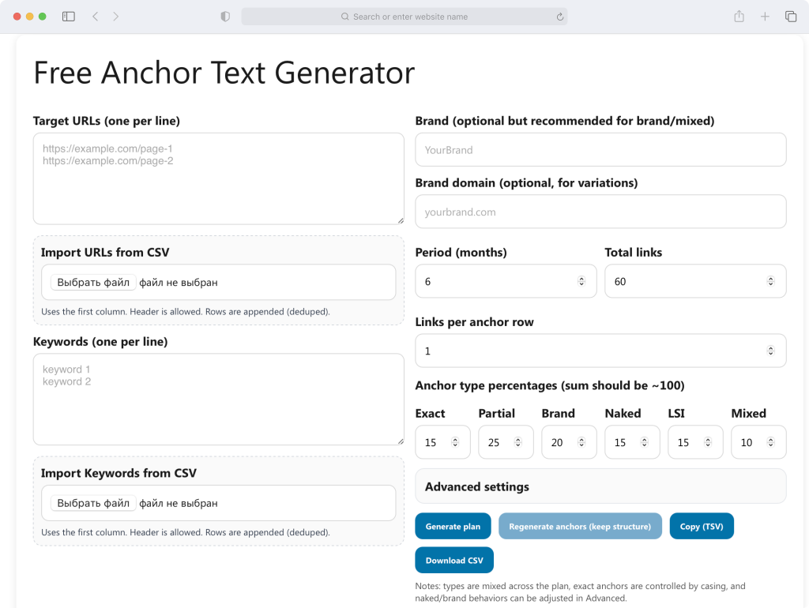Click the Download CSV button
809x608 pixels.
click(x=454, y=560)
